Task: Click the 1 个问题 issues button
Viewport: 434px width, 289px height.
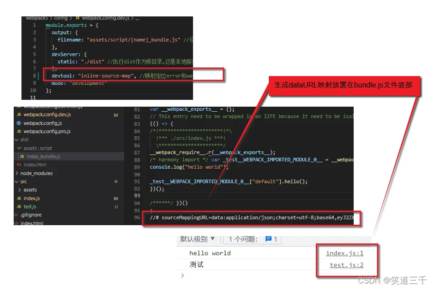Action: [x=252, y=239]
